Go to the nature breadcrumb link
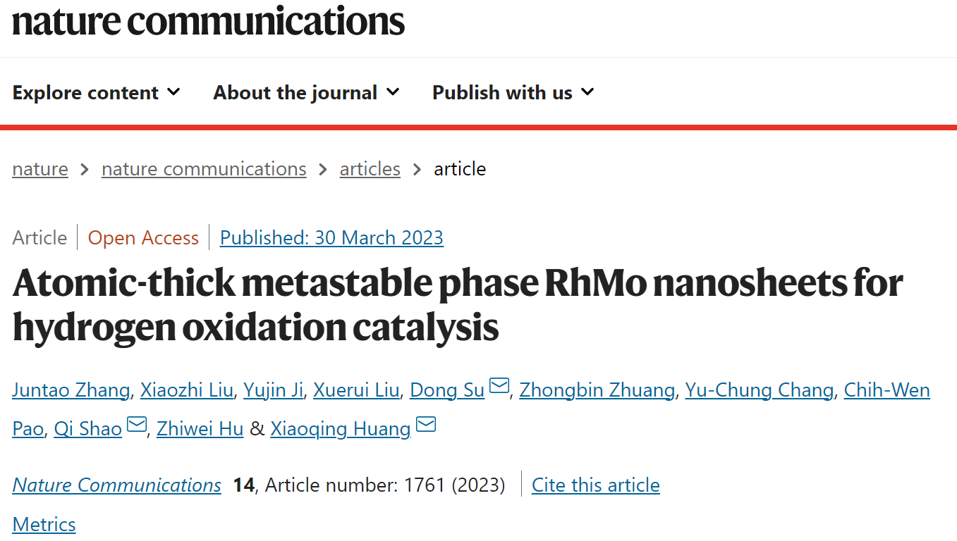Screen dimensions: 957x541 pyautogui.click(x=40, y=169)
